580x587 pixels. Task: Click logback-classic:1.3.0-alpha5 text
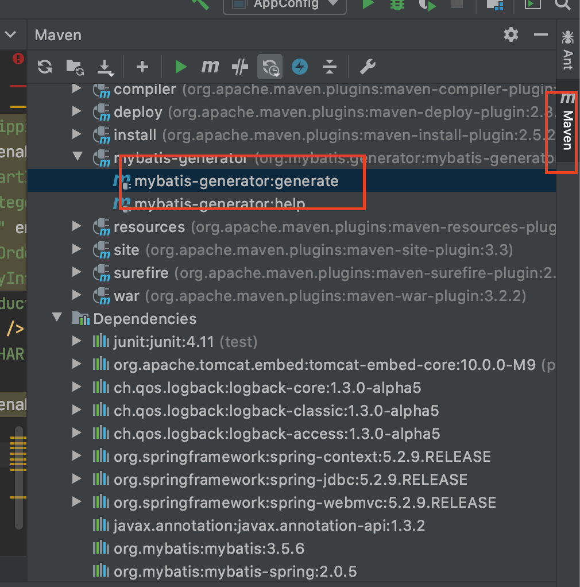(x=276, y=411)
